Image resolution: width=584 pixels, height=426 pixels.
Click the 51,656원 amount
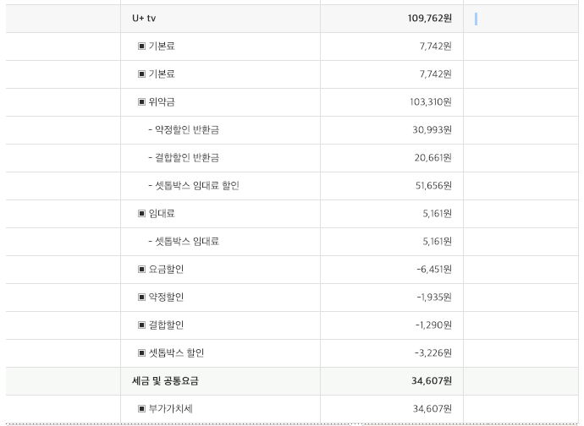tap(433, 186)
